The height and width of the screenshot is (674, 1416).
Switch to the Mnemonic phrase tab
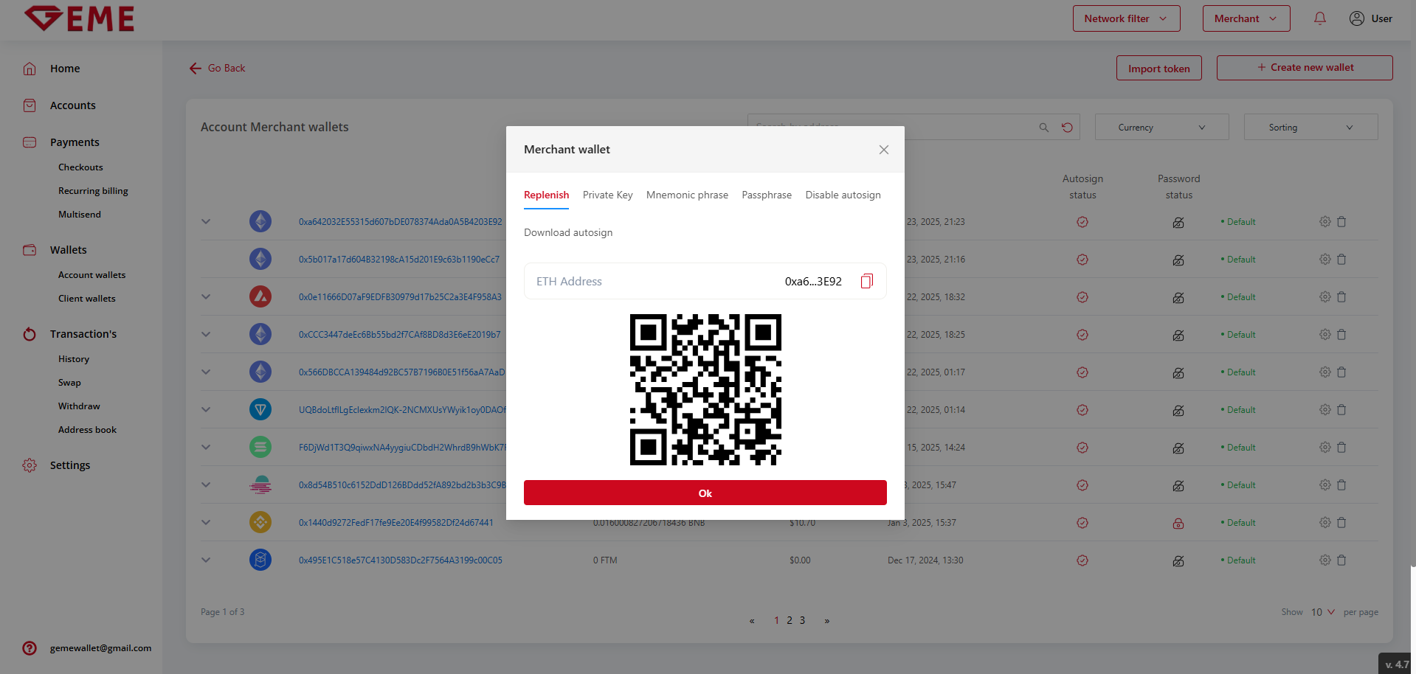(x=686, y=195)
